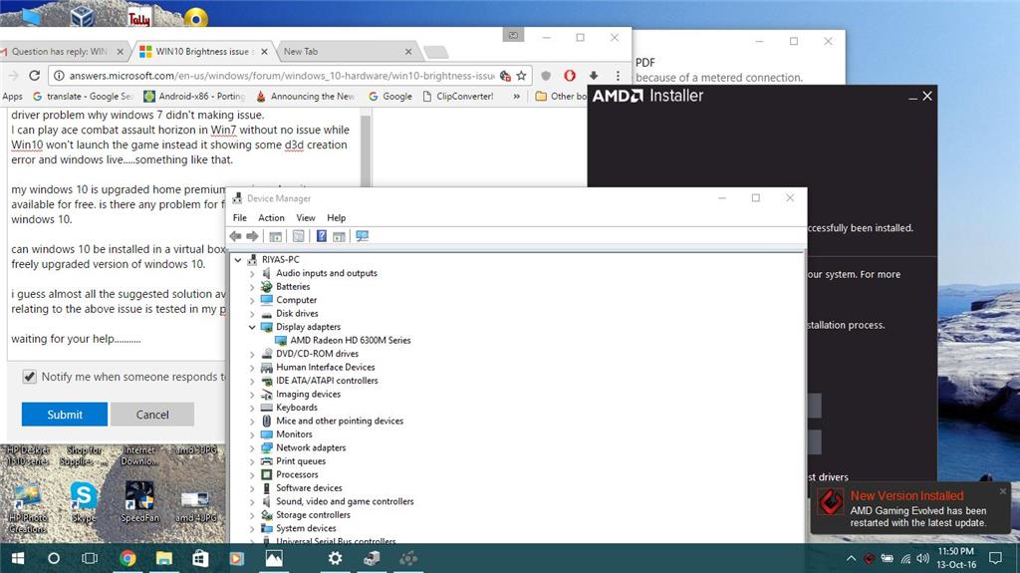Click Forward arrow in Device Manager toolbar
The height and width of the screenshot is (573, 1020).
click(252, 236)
